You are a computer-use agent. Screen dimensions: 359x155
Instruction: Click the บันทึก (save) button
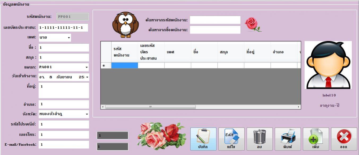(203, 139)
